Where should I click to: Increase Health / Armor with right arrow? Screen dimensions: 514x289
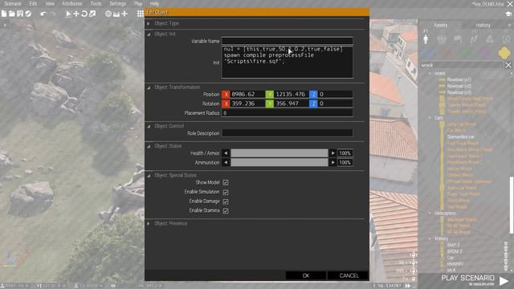(x=332, y=153)
